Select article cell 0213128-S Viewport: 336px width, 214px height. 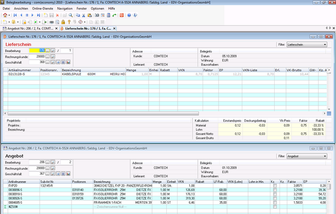[x=24, y=74]
